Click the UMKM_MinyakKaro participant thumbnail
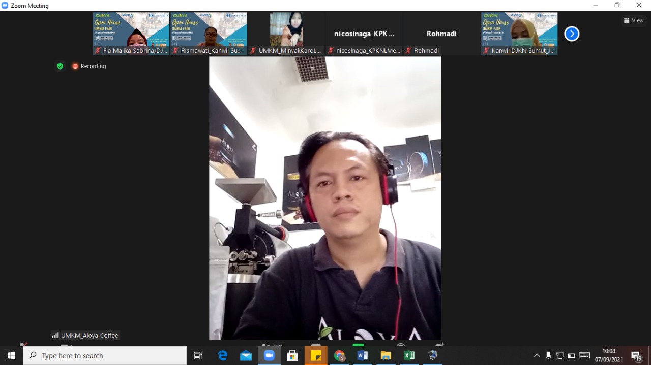Image resolution: width=651 pixels, height=365 pixels. coord(286,34)
